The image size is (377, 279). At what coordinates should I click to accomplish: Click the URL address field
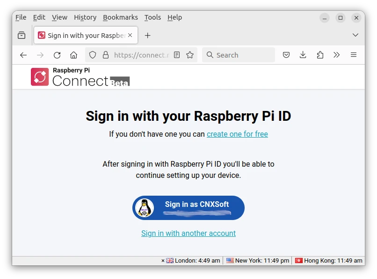141,55
